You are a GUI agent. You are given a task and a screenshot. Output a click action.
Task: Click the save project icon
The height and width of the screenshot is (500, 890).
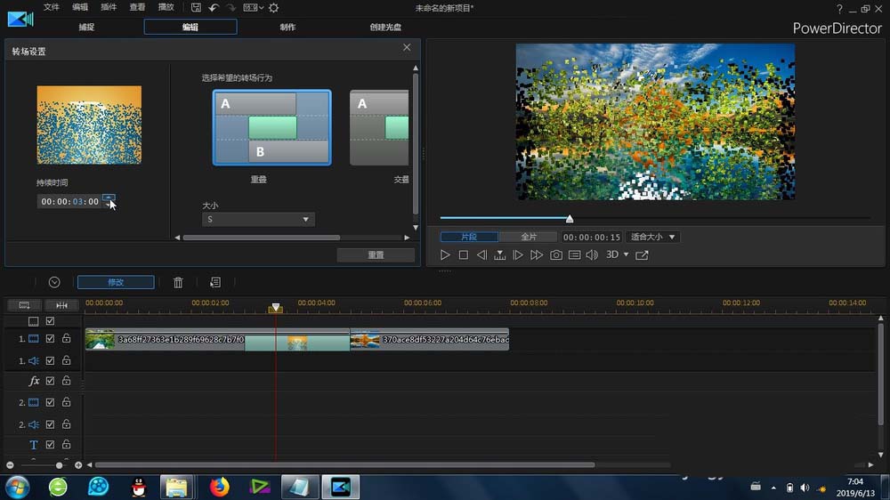point(196,7)
